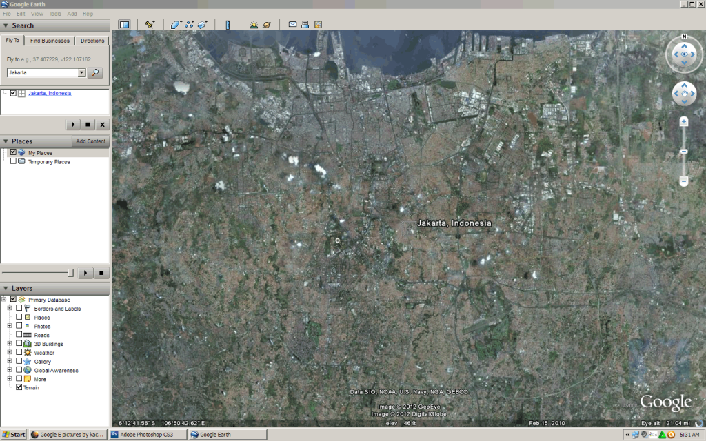Open the Edit menu
Screen dimensions: 706x441
click(21, 14)
